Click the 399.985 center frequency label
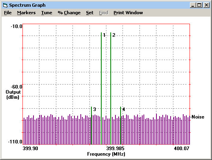The image size is (212, 160). 115,148
